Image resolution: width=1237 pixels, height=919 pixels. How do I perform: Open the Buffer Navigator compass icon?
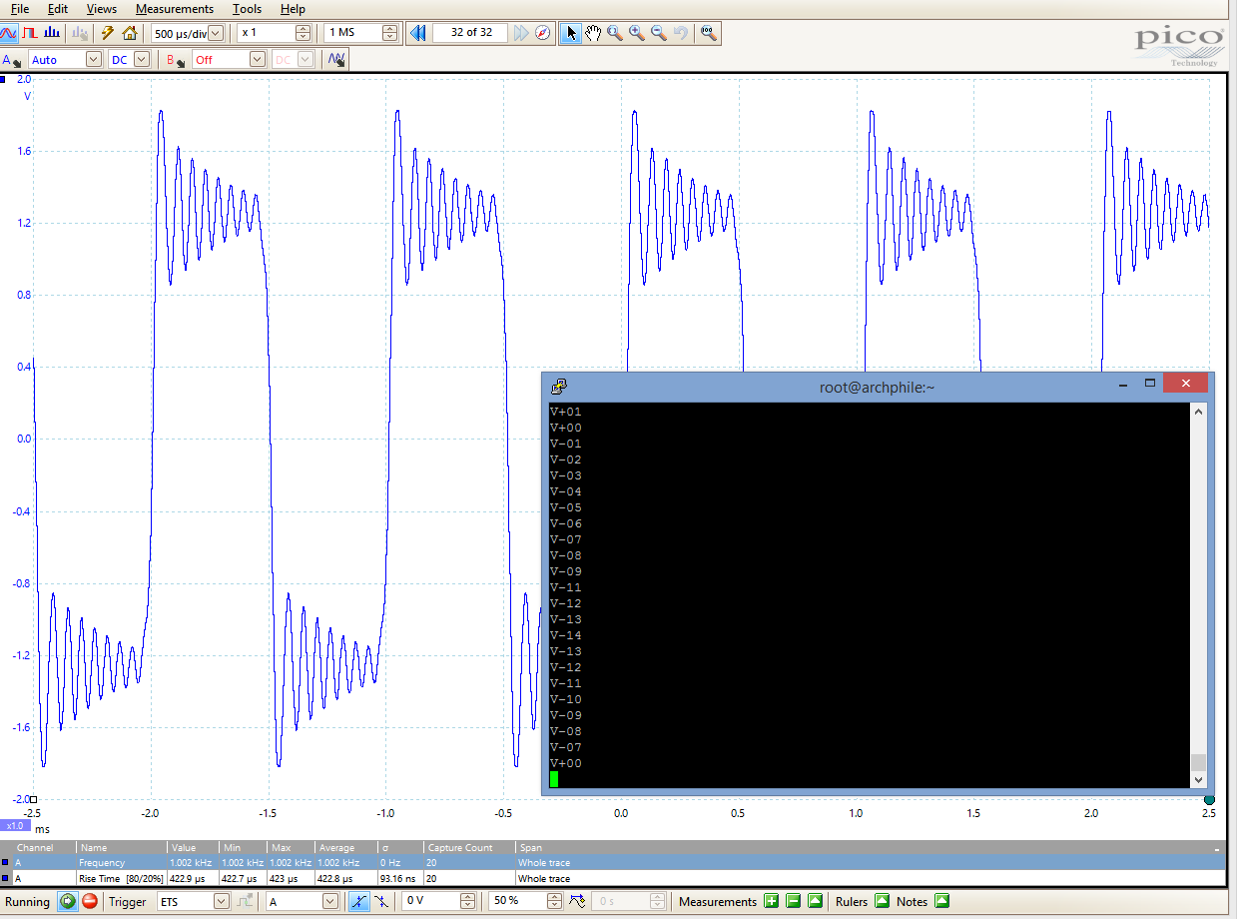[543, 33]
